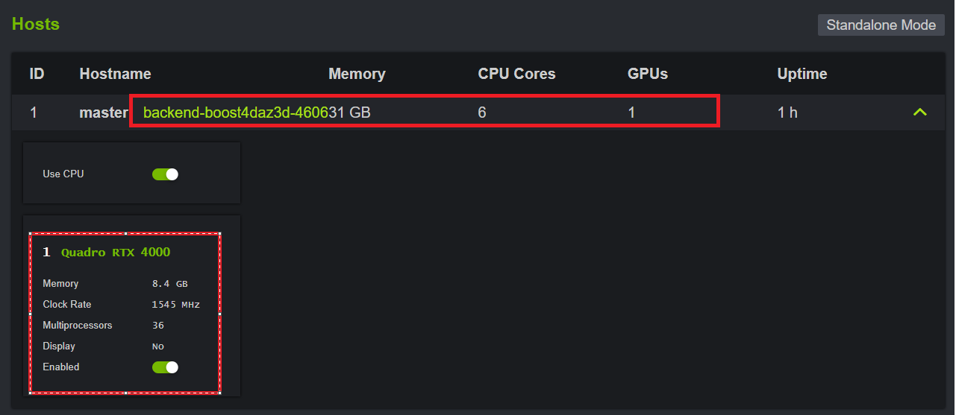Image resolution: width=956 pixels, height=415 pixels.
Task: Click the 1545 MHz clock rate value
Action: click(175, 305)
